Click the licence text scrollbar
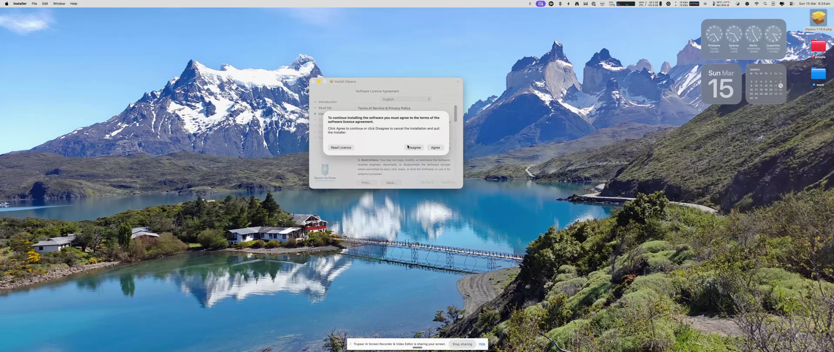 pos(455,113)
